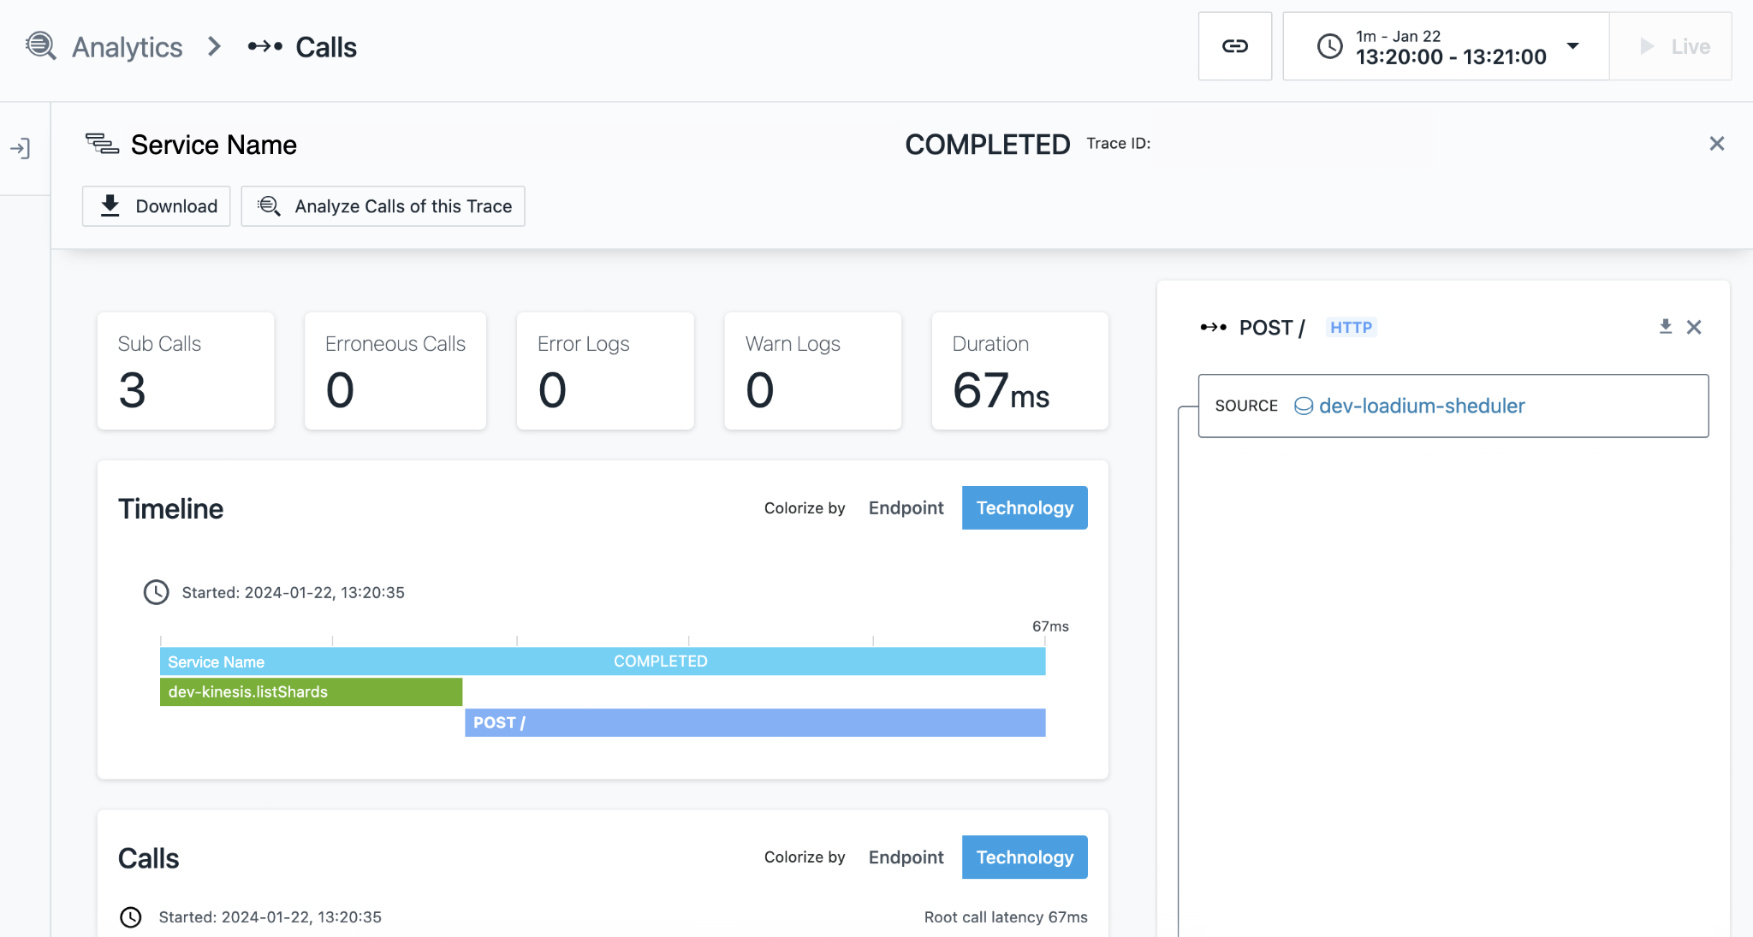Click Analyze Calls of this Trace
This screenshot has width=1753, height=937.
click(x=383, y=206)
